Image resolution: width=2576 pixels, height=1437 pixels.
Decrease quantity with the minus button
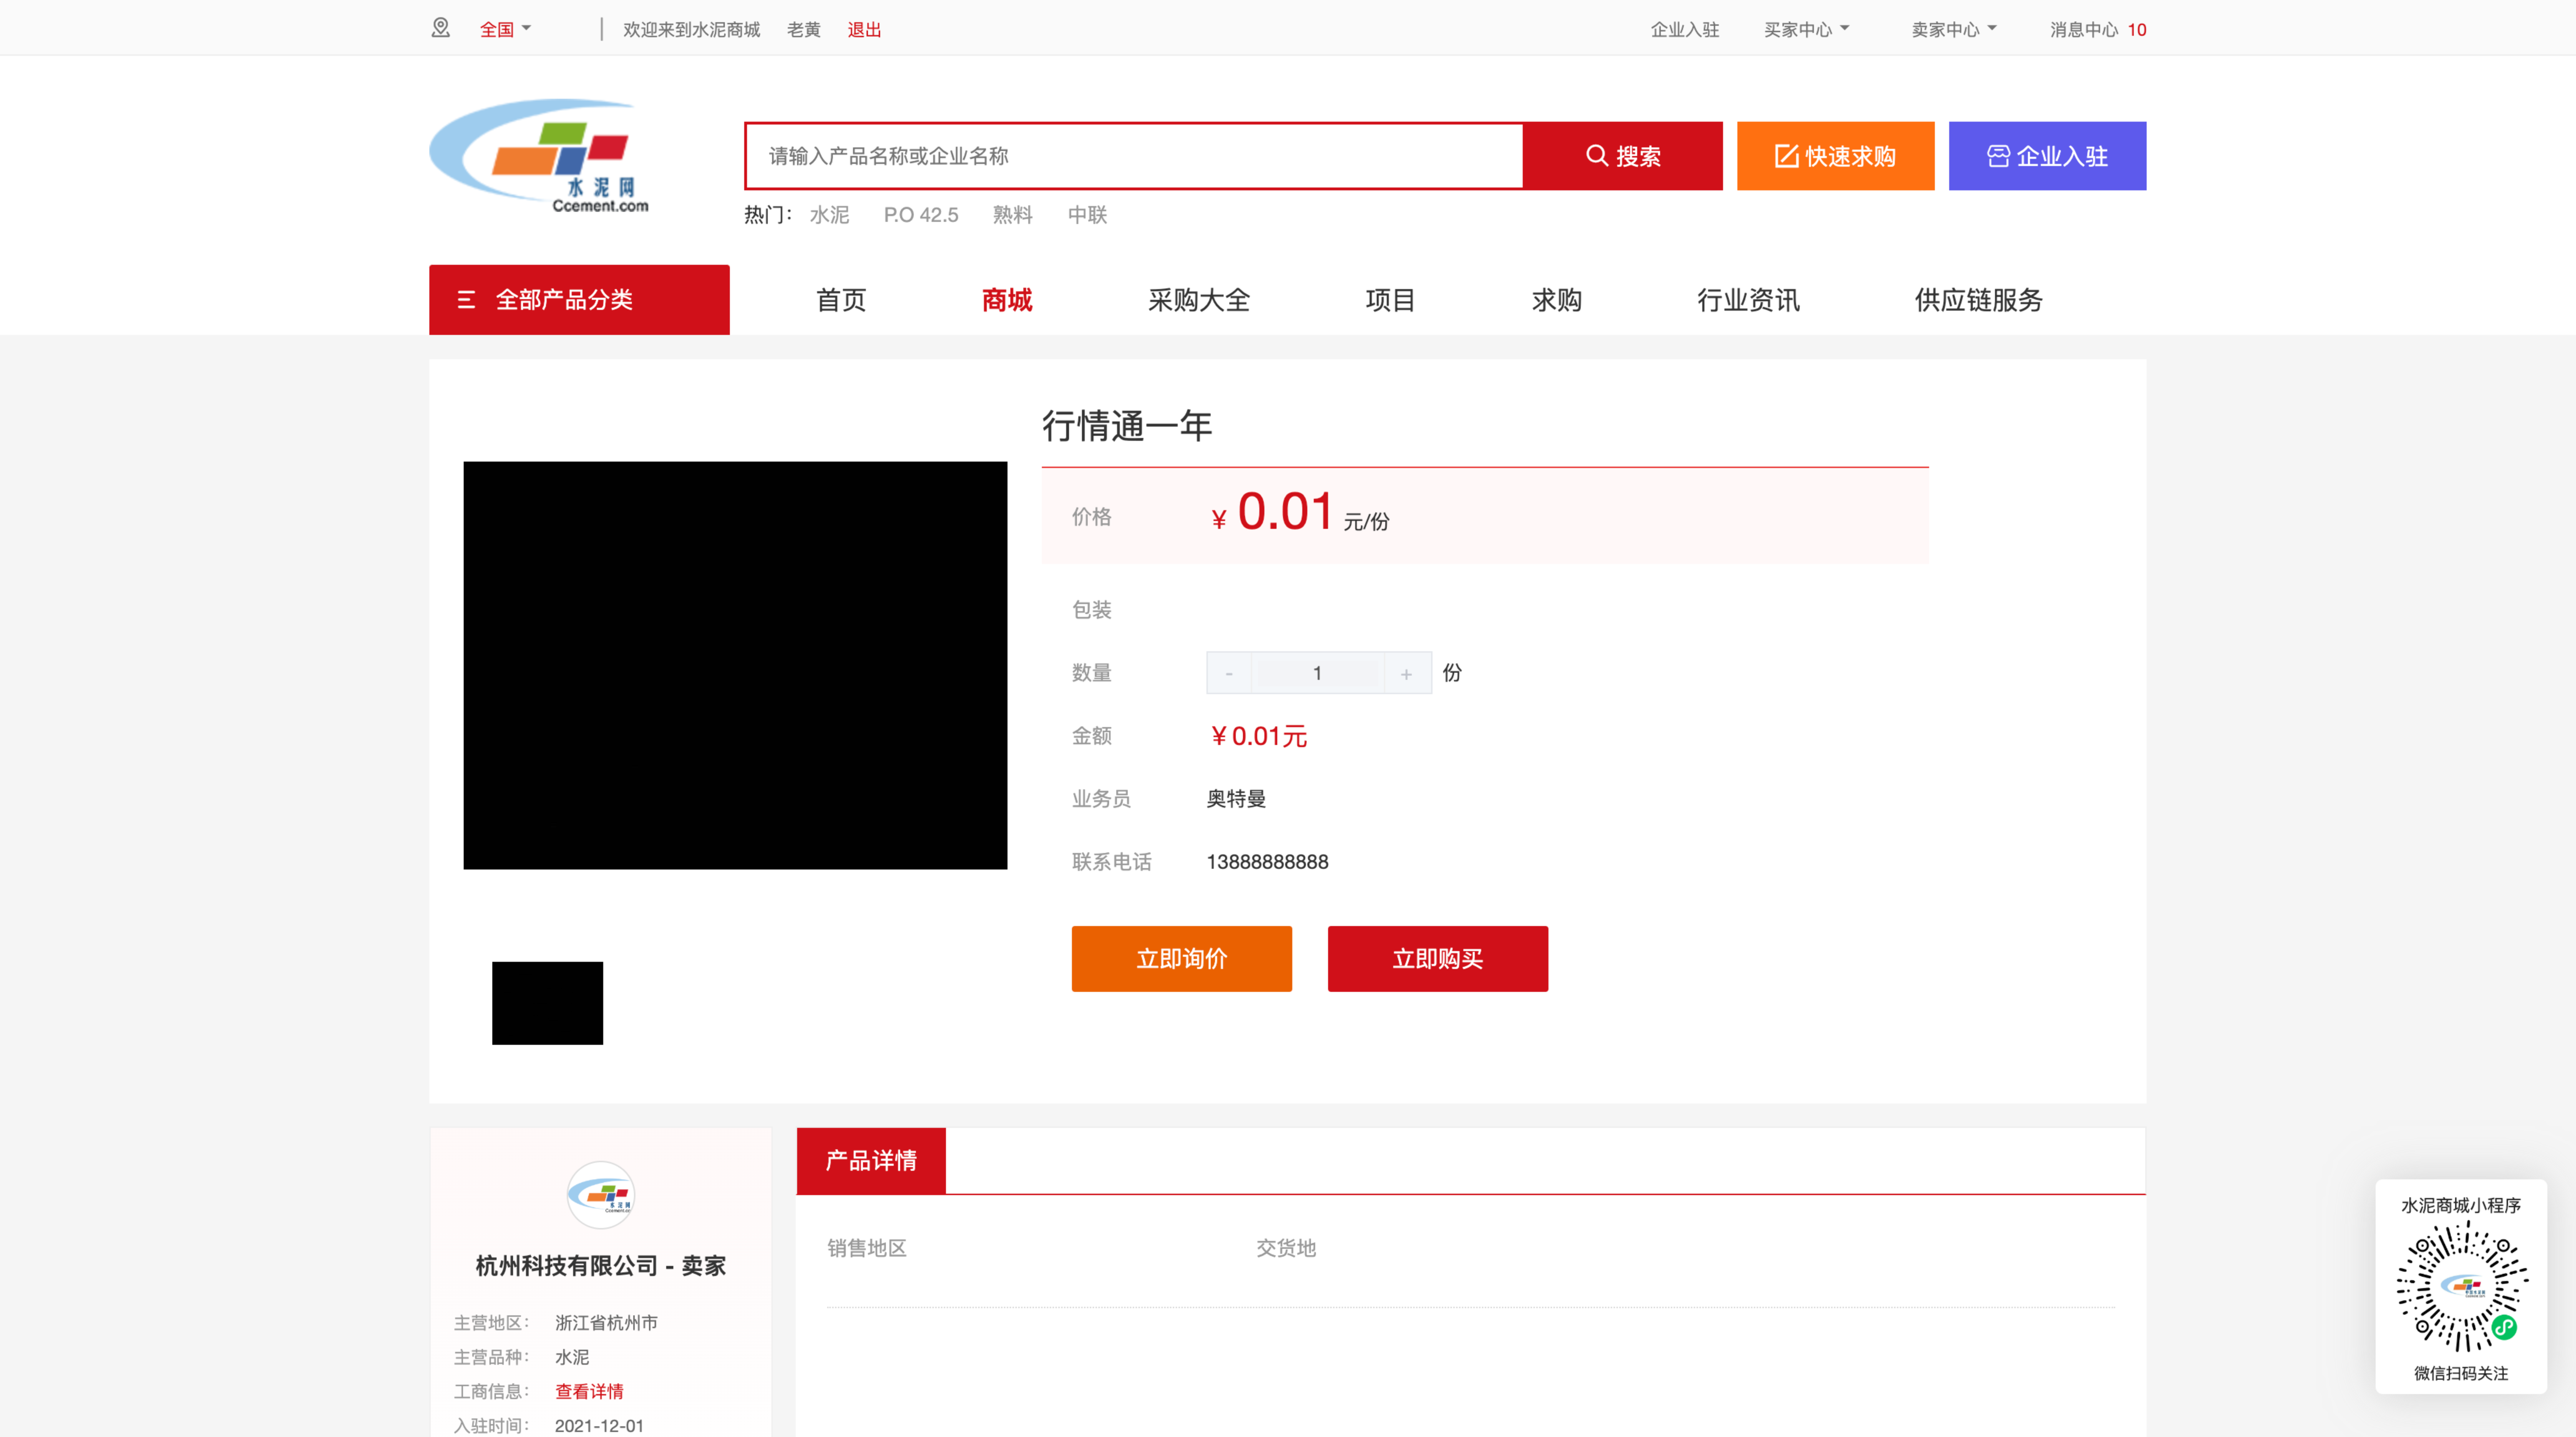coord(1229,673)
